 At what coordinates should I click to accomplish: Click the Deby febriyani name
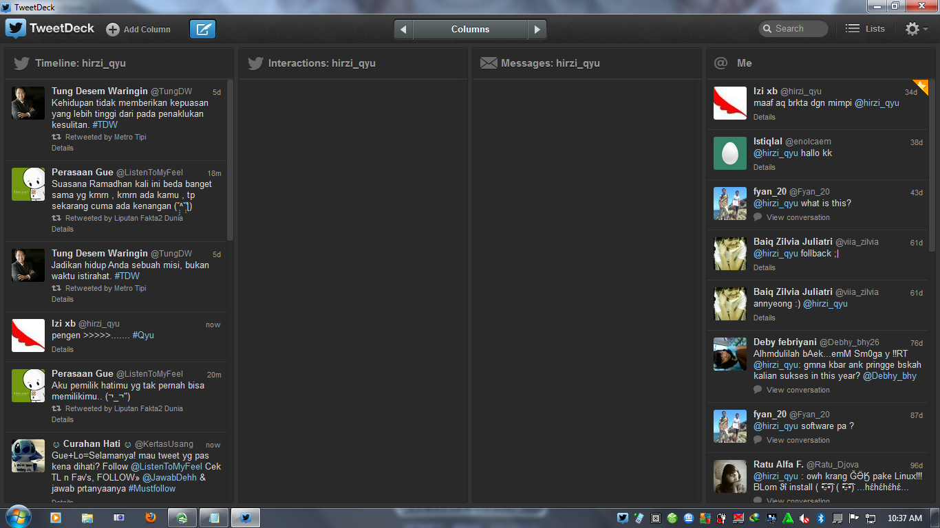click(785, 342)
